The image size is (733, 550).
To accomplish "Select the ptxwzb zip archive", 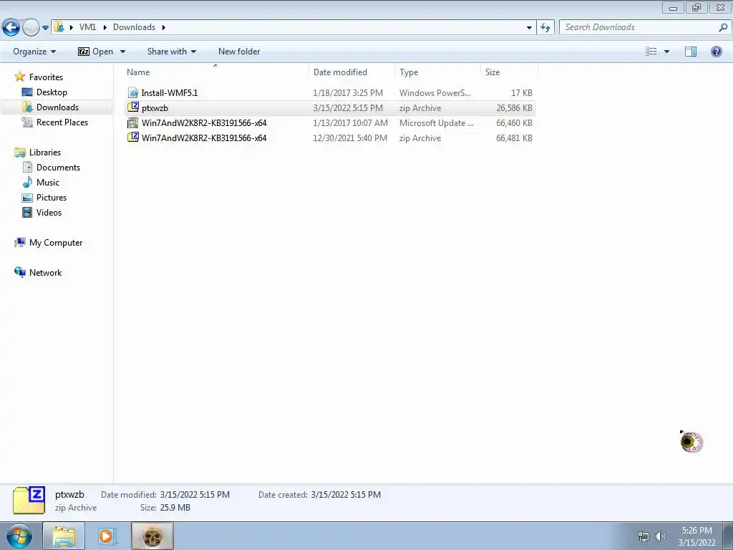I will (x=330, y=107).
